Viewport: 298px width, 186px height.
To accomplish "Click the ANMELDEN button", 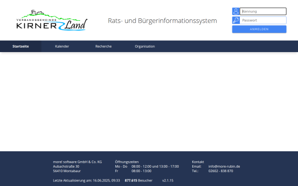I will [x=259, y=29].
